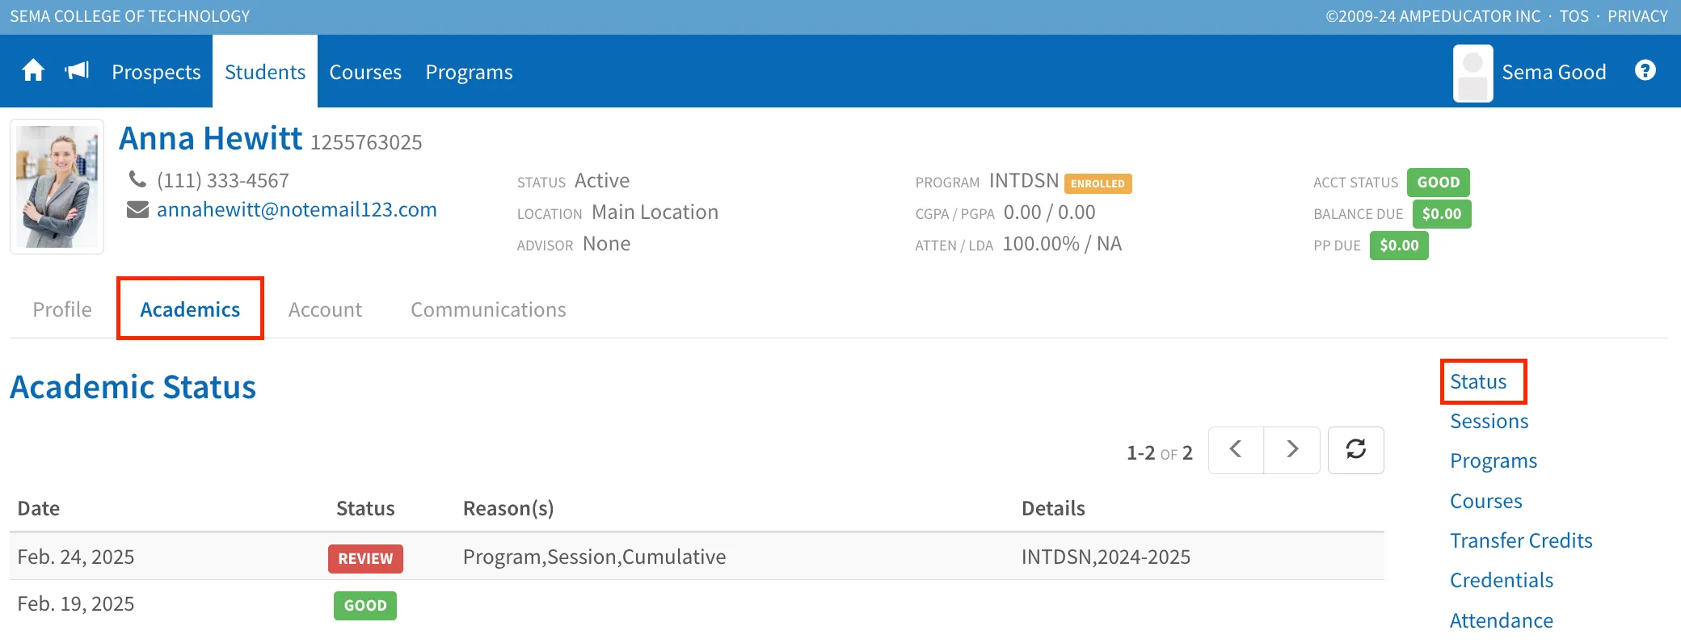Click the GOOD account status badge
This screenshot has height=643, width=1681.
point(1438,182)
